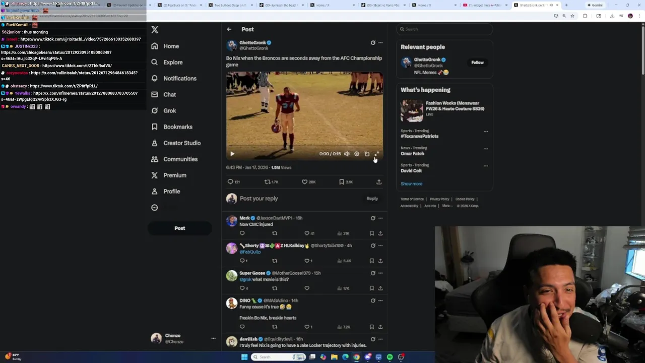Screen dimensions: 645x363
Task: Open video playback settings gear
Action: [356, 154]
